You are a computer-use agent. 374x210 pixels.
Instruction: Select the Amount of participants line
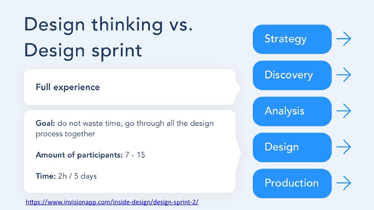coord(91,155)
